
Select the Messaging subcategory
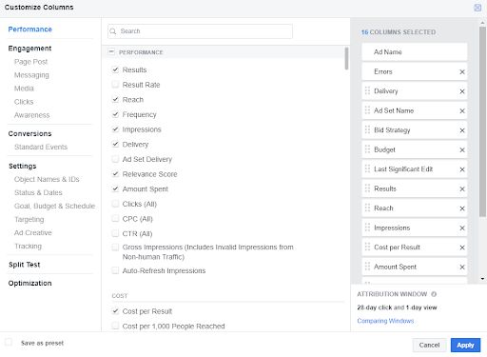coord(31,75)
